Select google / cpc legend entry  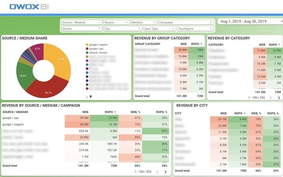tap(95, 49)
